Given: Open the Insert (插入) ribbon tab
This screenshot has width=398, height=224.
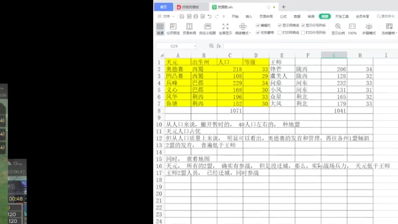Looking at the screenshot, I should (x=249, y=16).
